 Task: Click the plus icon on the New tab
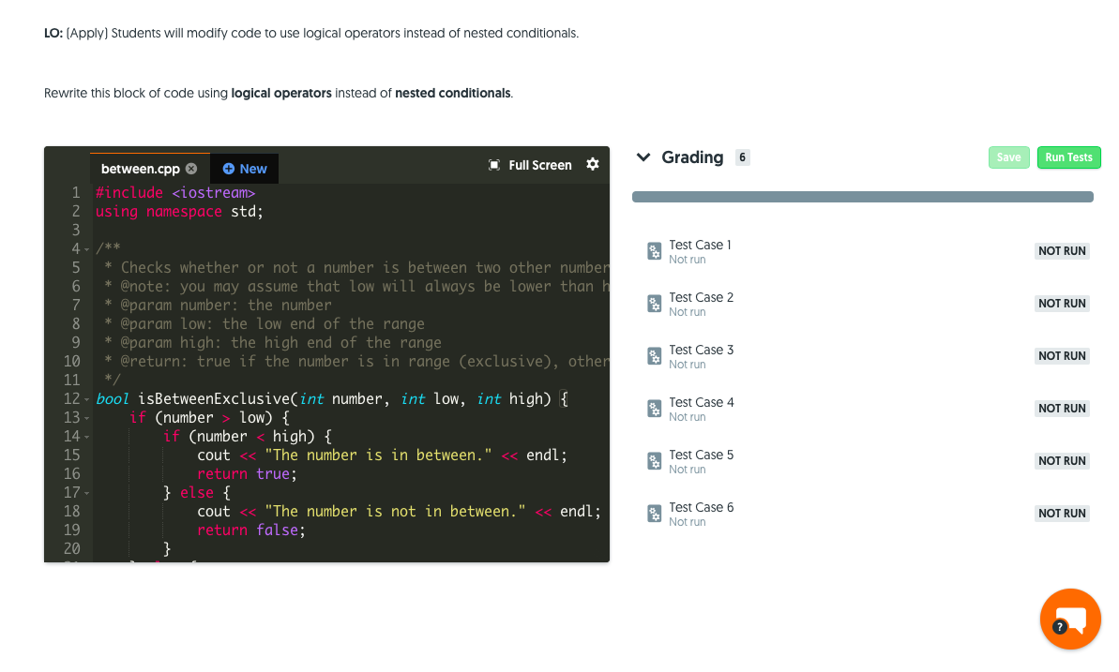[231, 169]
